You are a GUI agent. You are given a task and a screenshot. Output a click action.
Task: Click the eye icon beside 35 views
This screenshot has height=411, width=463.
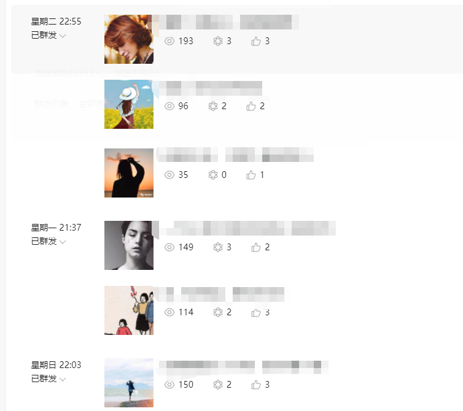170,175
